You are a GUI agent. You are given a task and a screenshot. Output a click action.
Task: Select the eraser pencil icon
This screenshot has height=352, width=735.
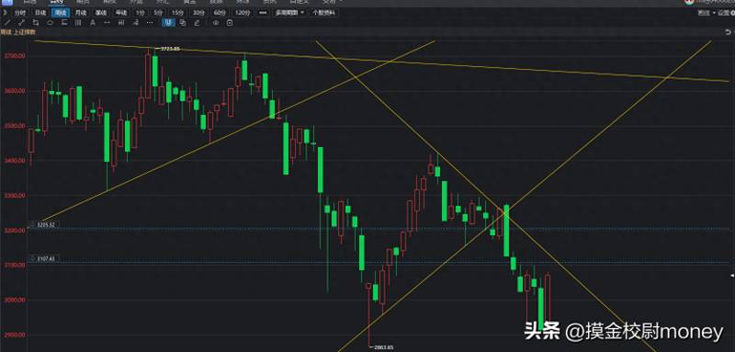click(x=197, y=22)
